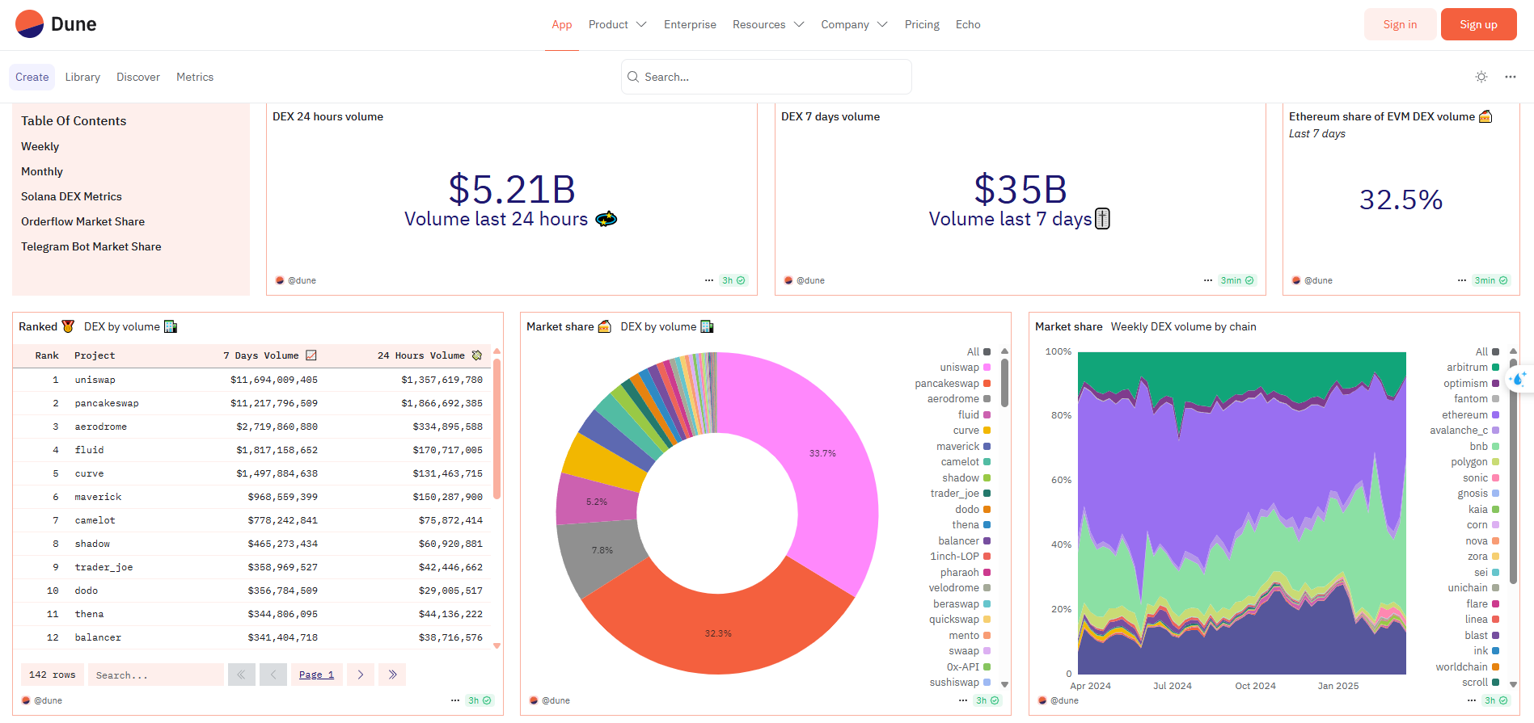Open three-dot menu on Market share pie card
This screenshot has height=723, width=1534.
point(963,700)
